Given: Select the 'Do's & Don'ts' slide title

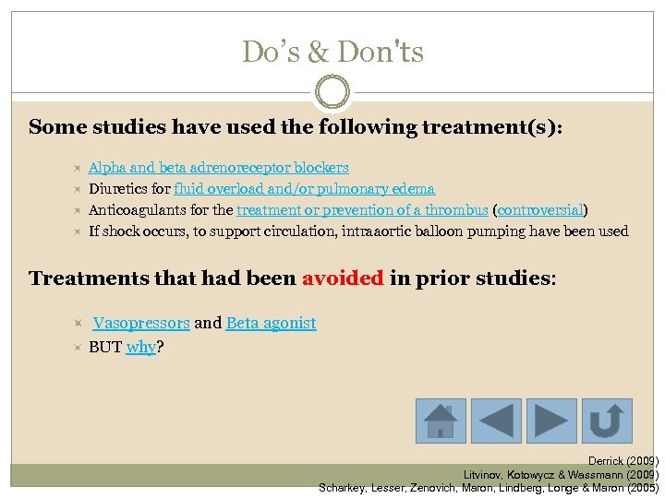Looking at the screenshot, I should pos(332,52).
